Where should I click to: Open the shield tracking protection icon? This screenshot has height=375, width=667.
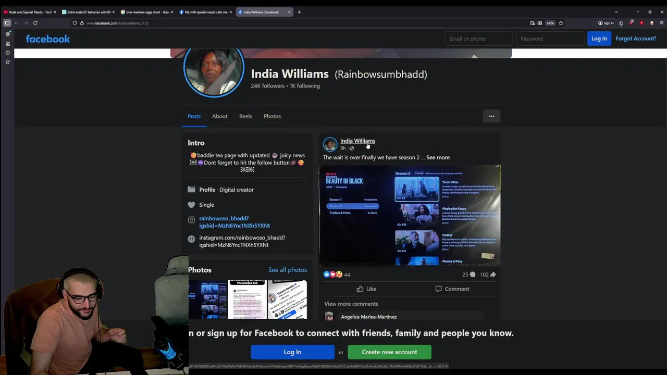coord(75,23)
